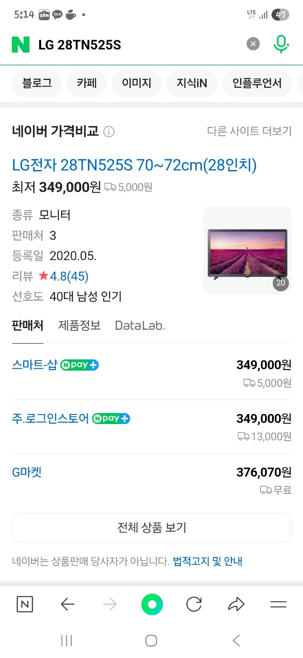Tap info icon next to 네이버 가격비교
Viewport: 303px width, 658px height.
click(109, 132)
